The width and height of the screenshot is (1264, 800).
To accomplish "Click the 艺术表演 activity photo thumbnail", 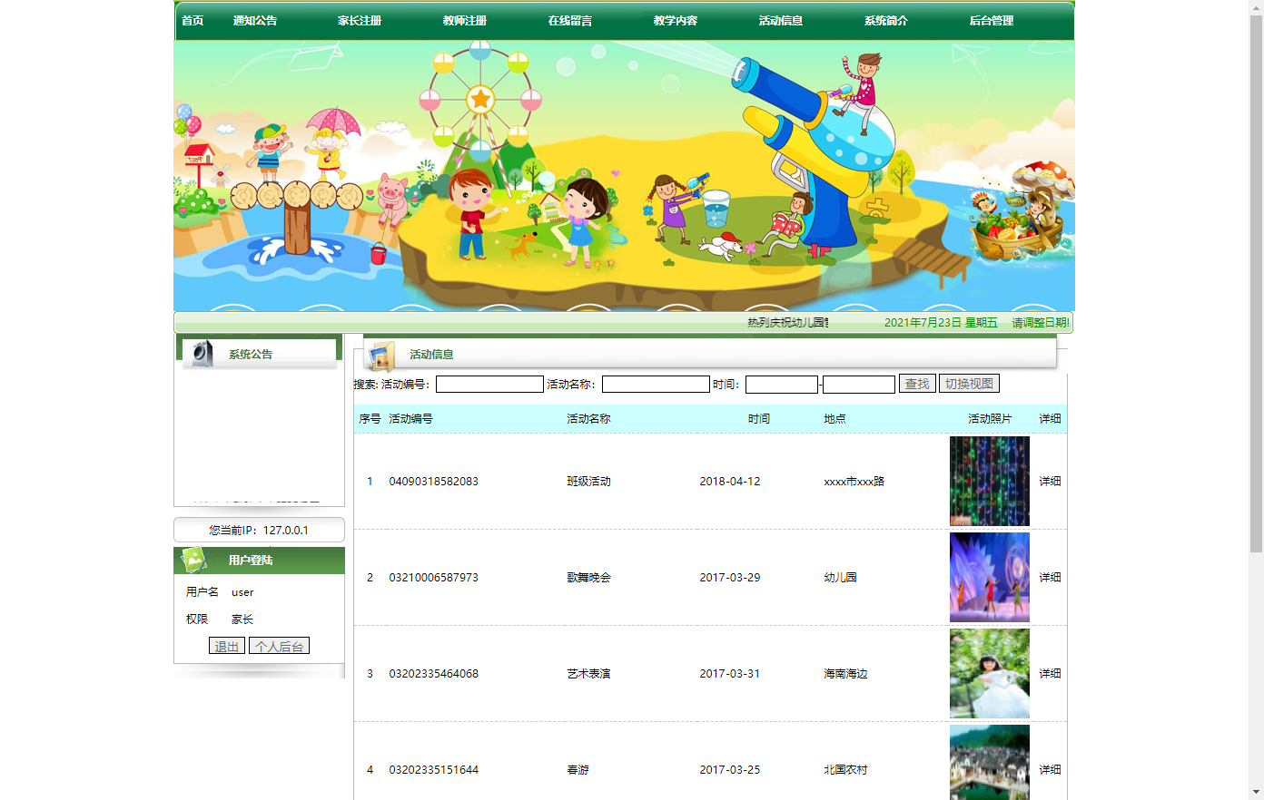I will pos(989,673).
